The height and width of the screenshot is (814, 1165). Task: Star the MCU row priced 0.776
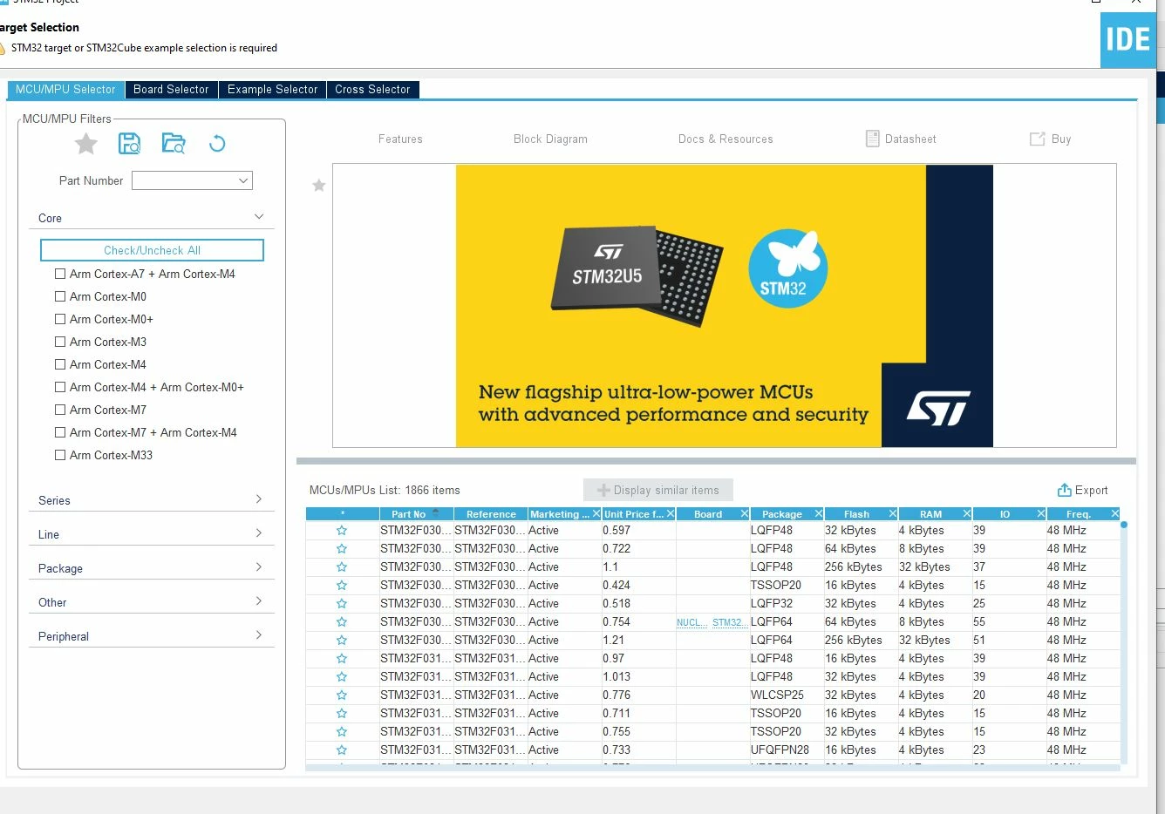(x=342, y=695)
